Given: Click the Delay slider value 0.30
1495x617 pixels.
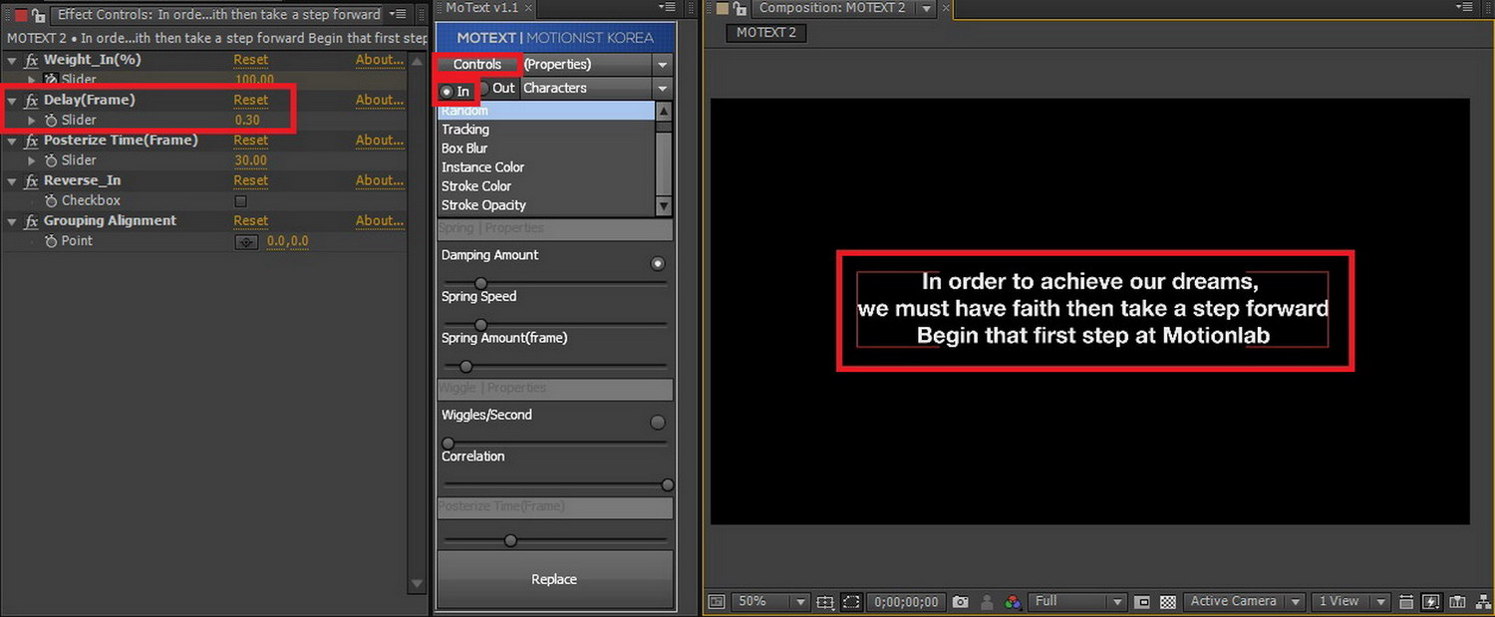Looking at the screenshot, I should (247, 120).
